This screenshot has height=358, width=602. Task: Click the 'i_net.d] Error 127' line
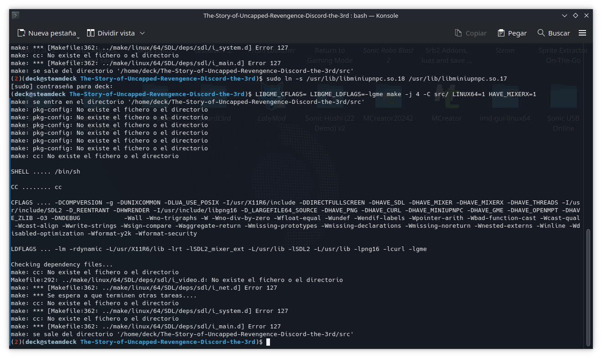[x=144, y=288]
